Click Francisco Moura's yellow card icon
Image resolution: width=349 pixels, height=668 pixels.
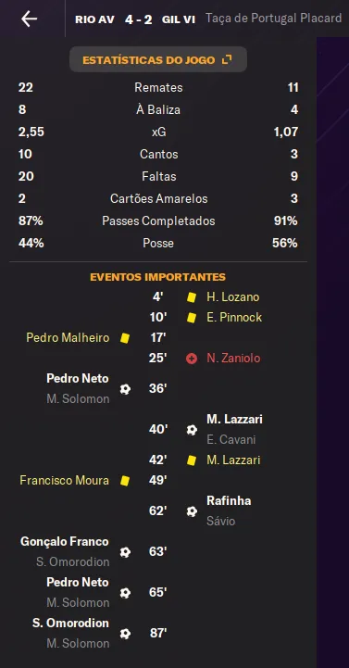pyautogui.click(x=125, y=481)
